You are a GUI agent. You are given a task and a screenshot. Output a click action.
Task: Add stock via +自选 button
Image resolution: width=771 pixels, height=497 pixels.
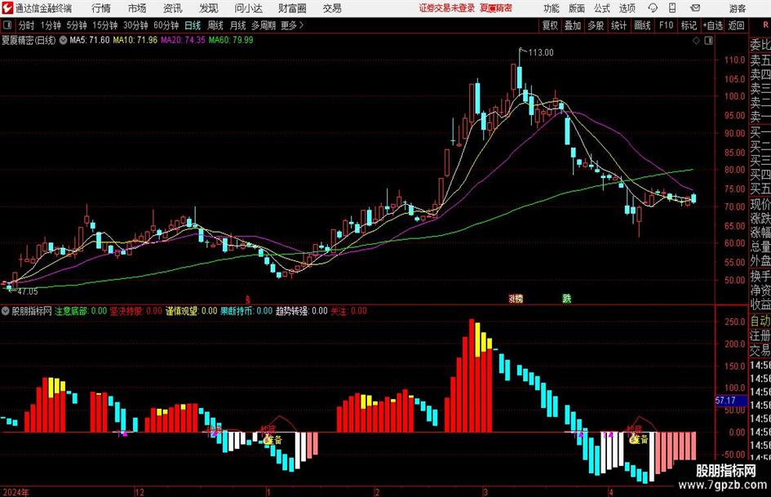point(713,25)
